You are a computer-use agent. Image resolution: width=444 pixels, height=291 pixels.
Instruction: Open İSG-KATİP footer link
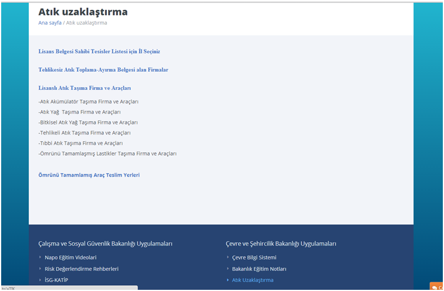(x=56, y=280)
